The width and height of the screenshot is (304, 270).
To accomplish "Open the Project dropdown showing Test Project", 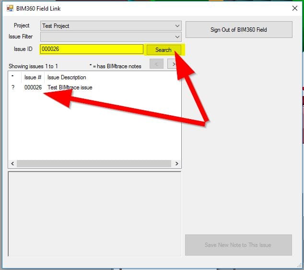I will (111, 26).
